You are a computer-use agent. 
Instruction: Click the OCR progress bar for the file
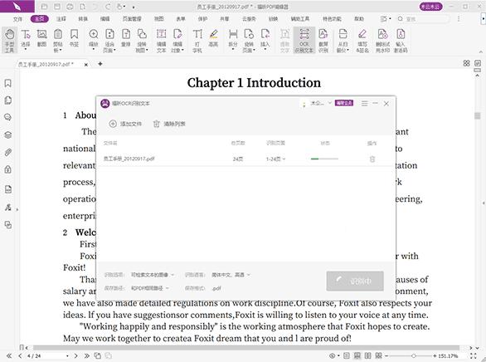pos(324,159)
